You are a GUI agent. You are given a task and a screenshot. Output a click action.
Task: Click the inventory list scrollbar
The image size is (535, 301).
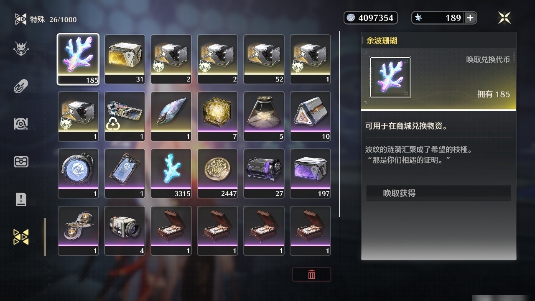click(340, 124)
